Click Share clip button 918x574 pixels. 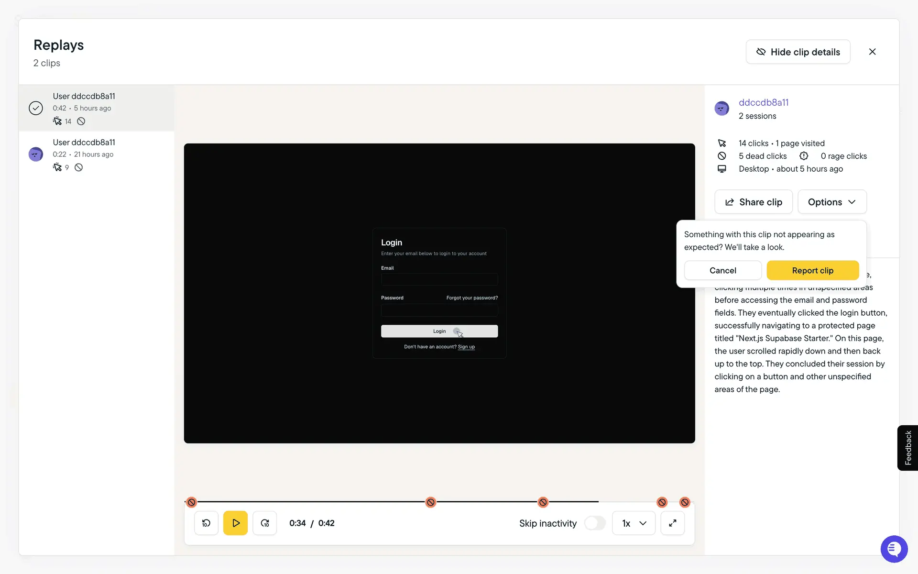[x=753, y=202]
